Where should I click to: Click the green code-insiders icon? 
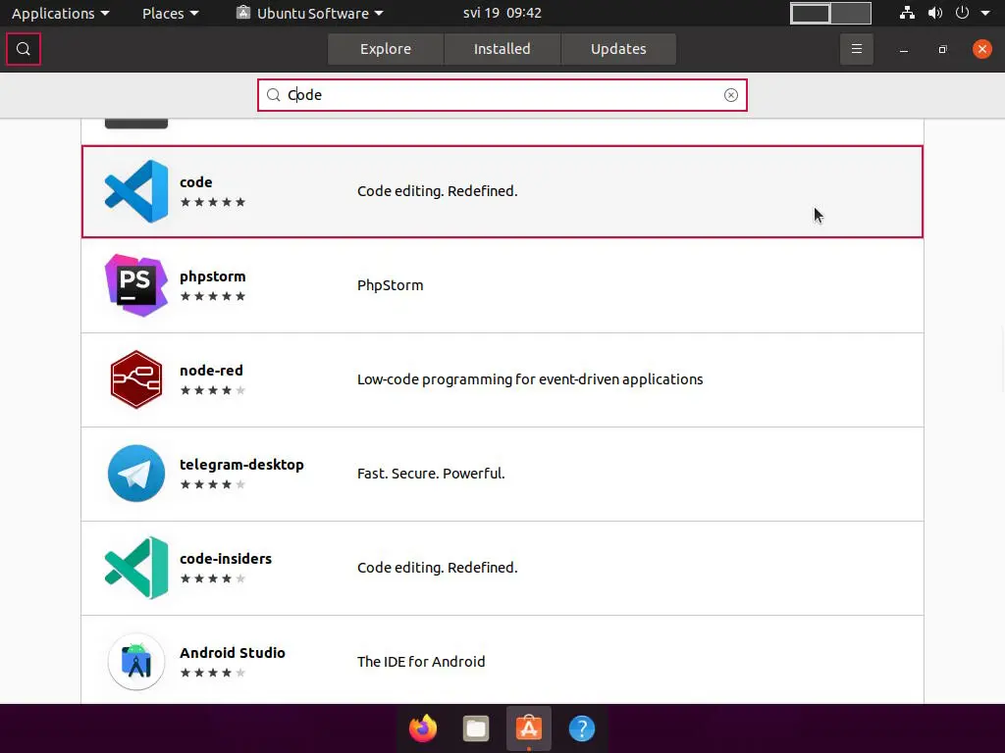click(x=136, y=568)
